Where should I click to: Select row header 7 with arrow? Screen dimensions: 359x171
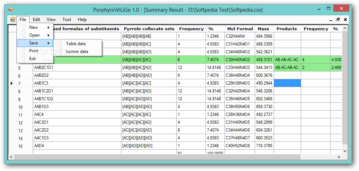[x=21, y=84]
